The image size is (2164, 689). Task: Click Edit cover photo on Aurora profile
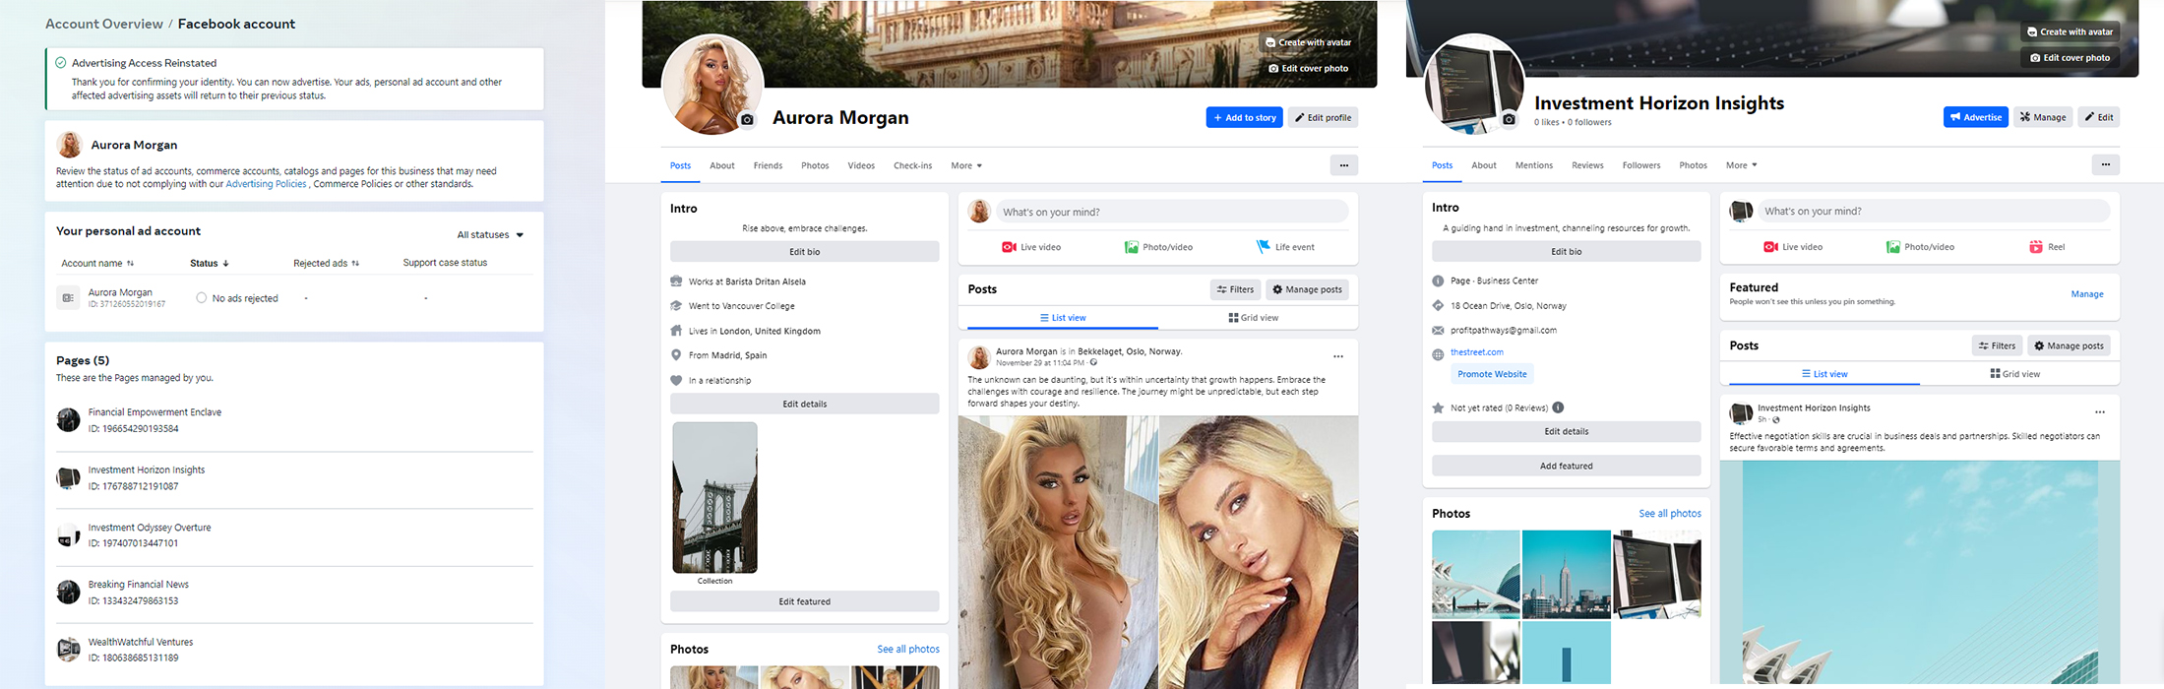(x=1308, y=68)
